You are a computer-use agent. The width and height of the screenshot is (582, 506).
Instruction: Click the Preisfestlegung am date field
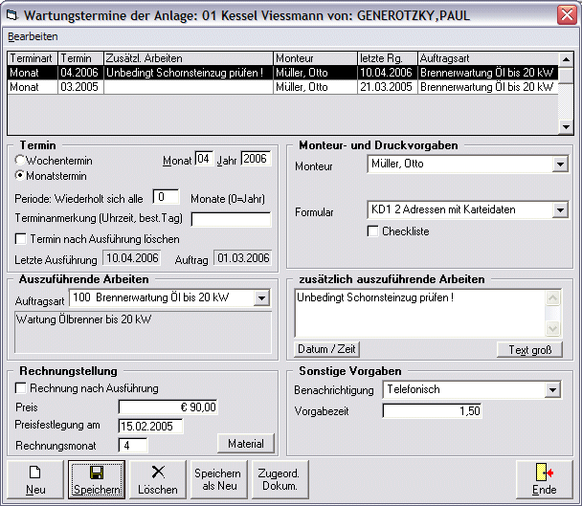pyautogui.click(x=150, y=427)
